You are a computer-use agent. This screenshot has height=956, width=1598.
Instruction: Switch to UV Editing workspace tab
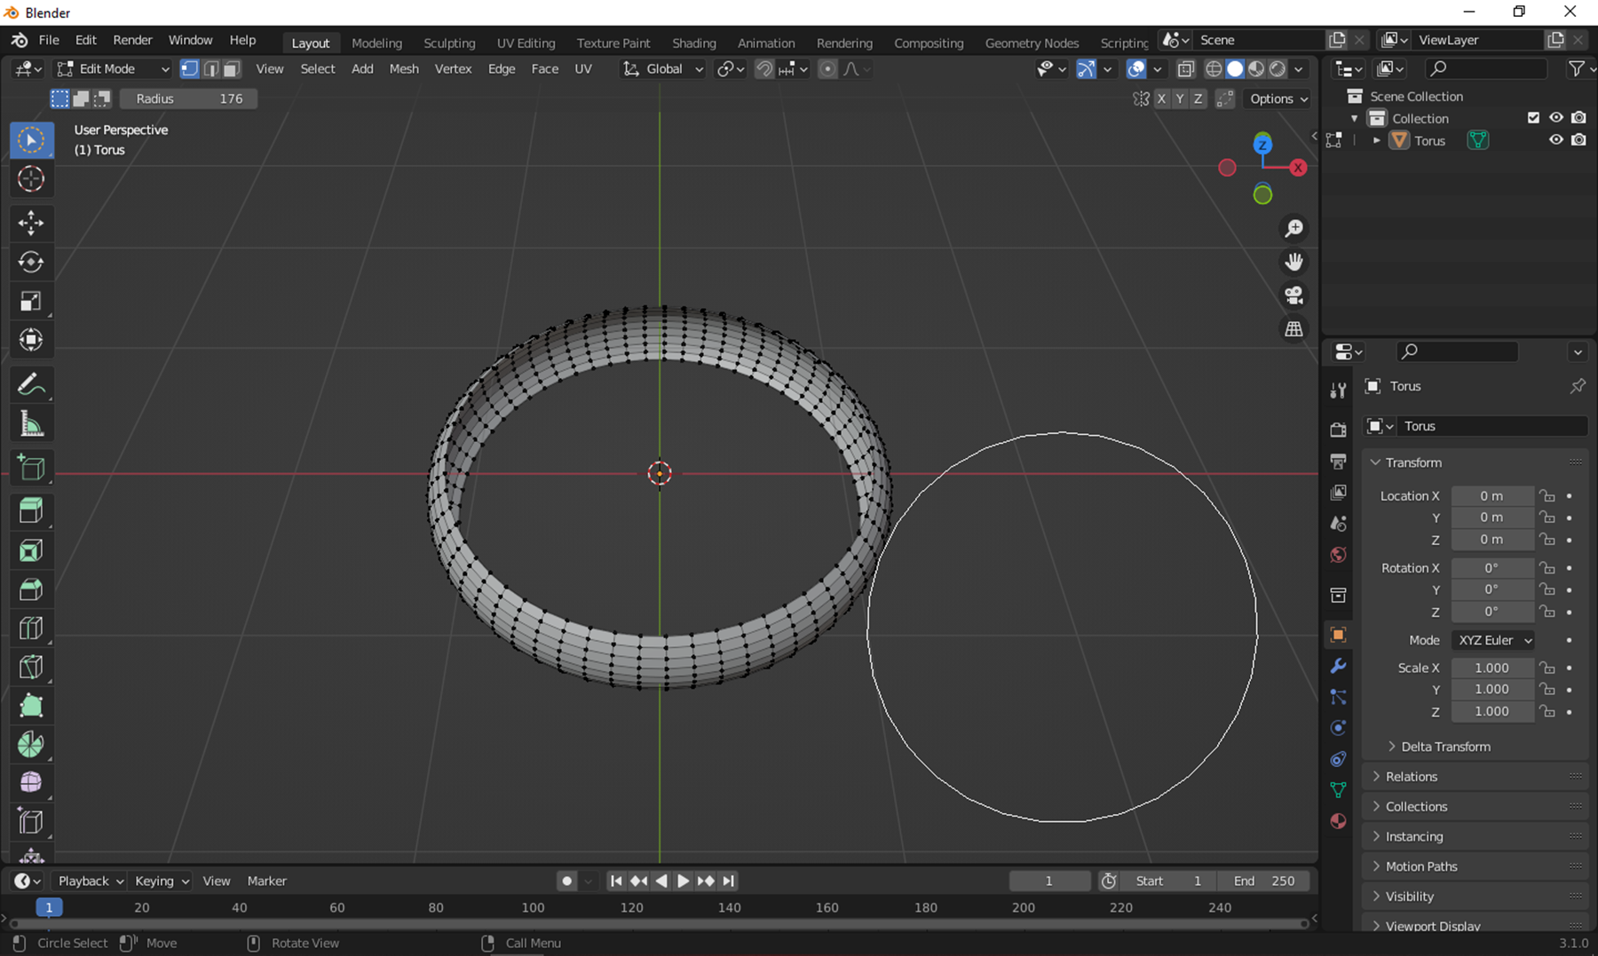click(526, 43)
